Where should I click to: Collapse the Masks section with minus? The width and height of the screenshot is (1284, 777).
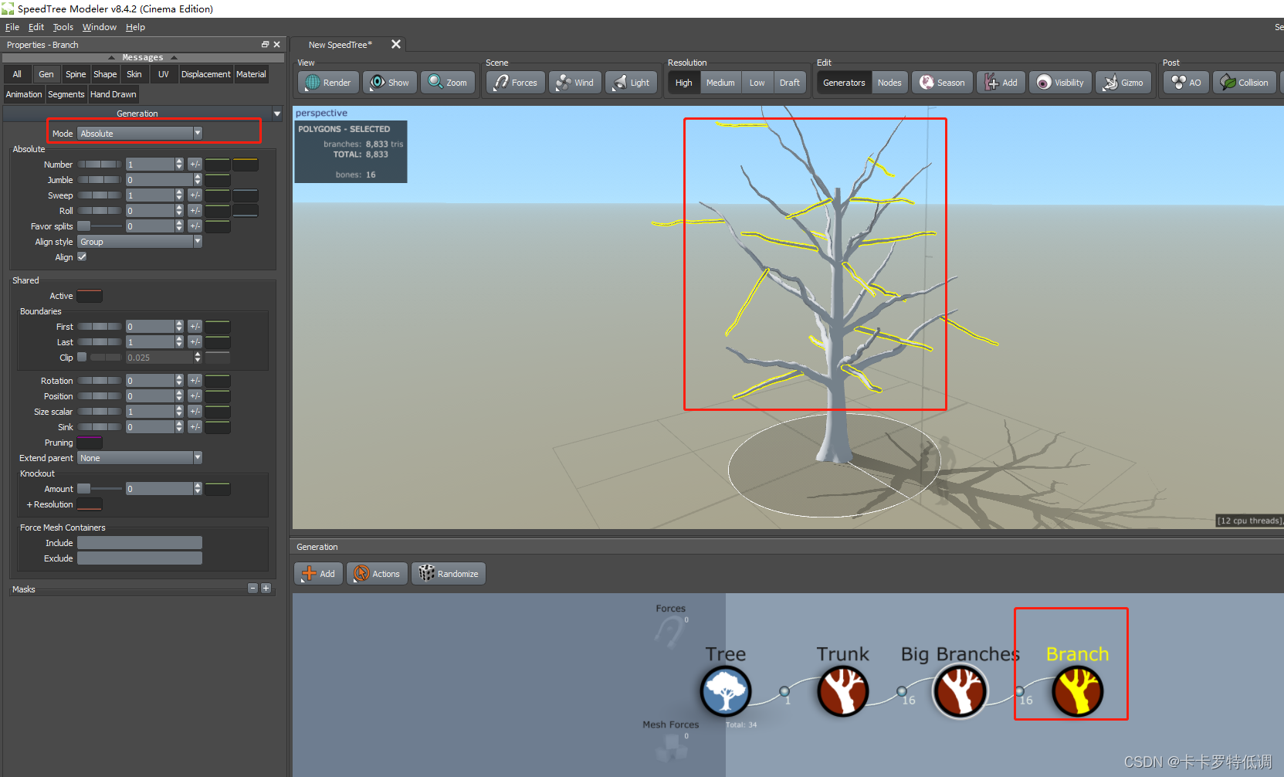(x=252, y=589)
